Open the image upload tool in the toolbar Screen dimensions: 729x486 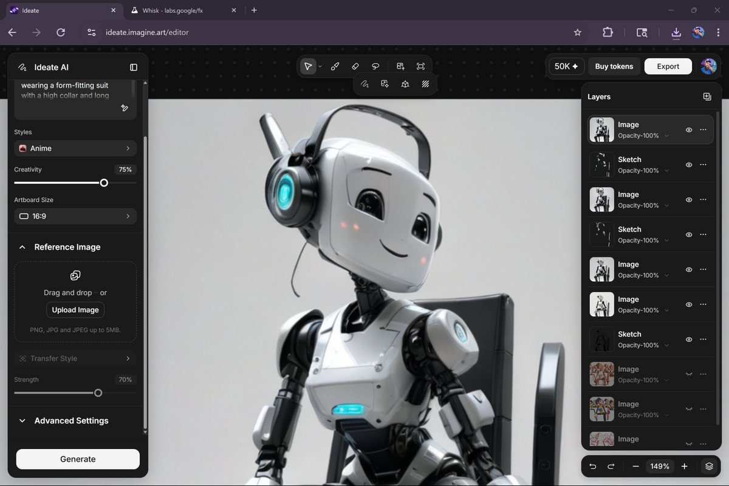click(x=400, y=66)
